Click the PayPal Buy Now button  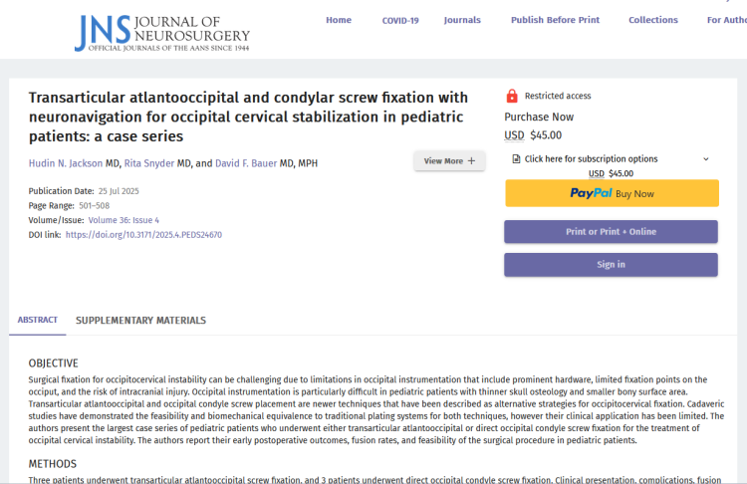[612, 193]
